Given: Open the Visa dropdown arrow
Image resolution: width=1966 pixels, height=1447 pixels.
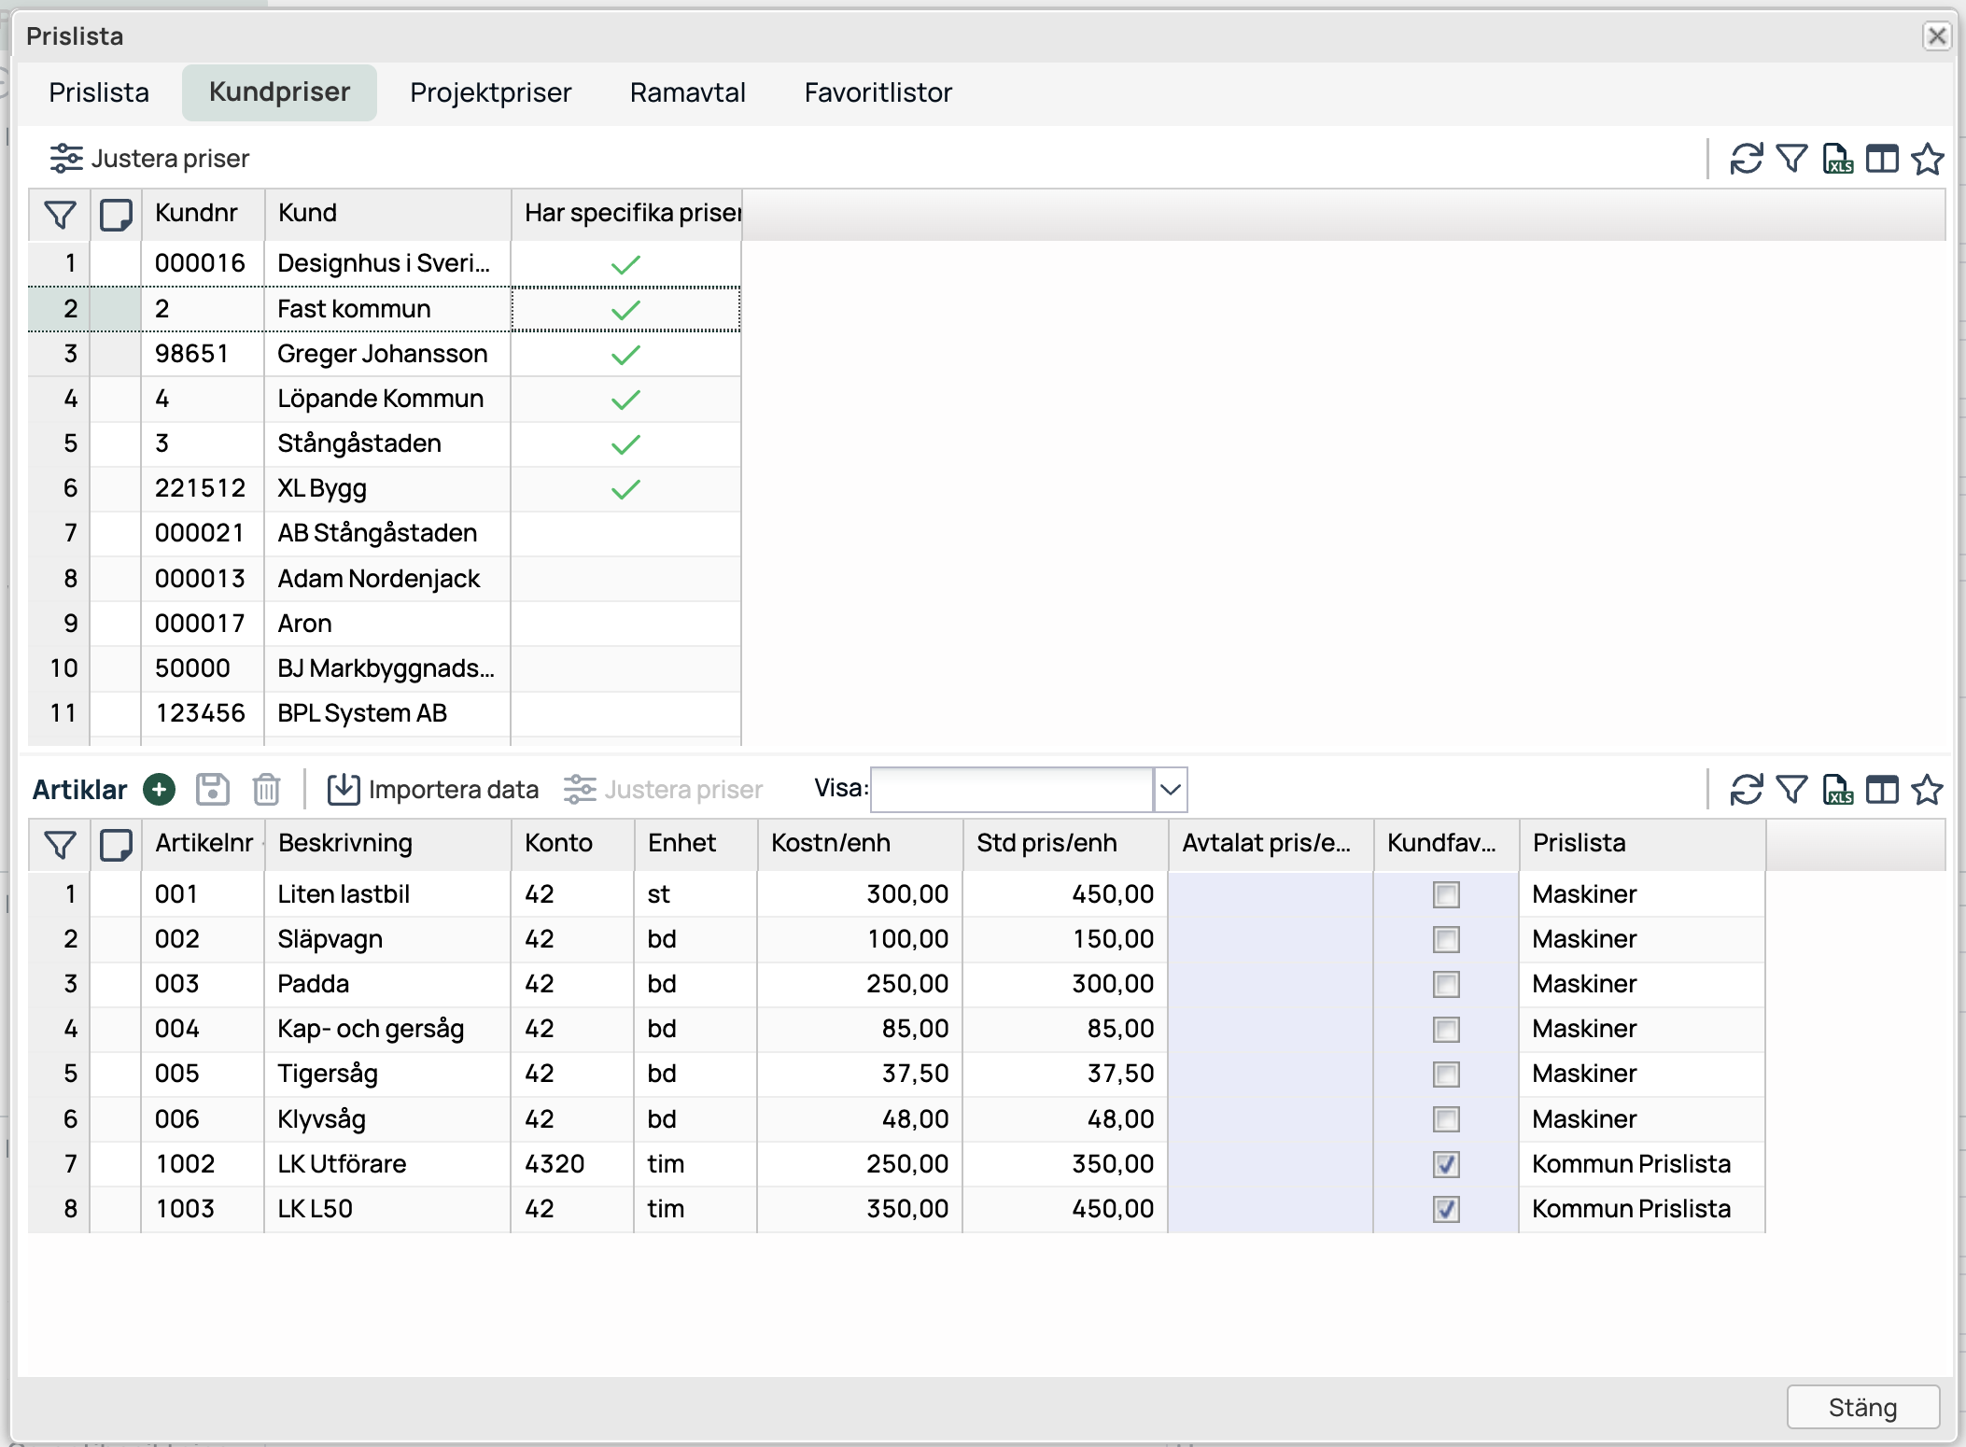Looking at the screenshot, I should pyautogui.click(x=1170, y=790).
